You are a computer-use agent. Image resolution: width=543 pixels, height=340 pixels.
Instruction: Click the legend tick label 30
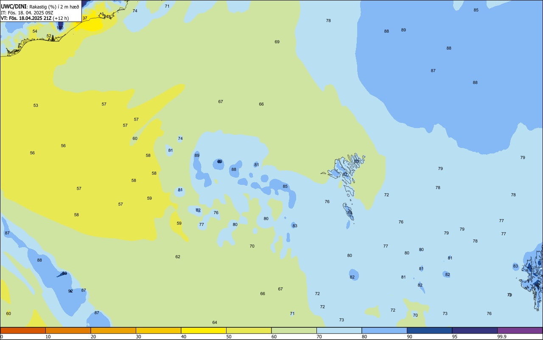click(x=138, y=337)
